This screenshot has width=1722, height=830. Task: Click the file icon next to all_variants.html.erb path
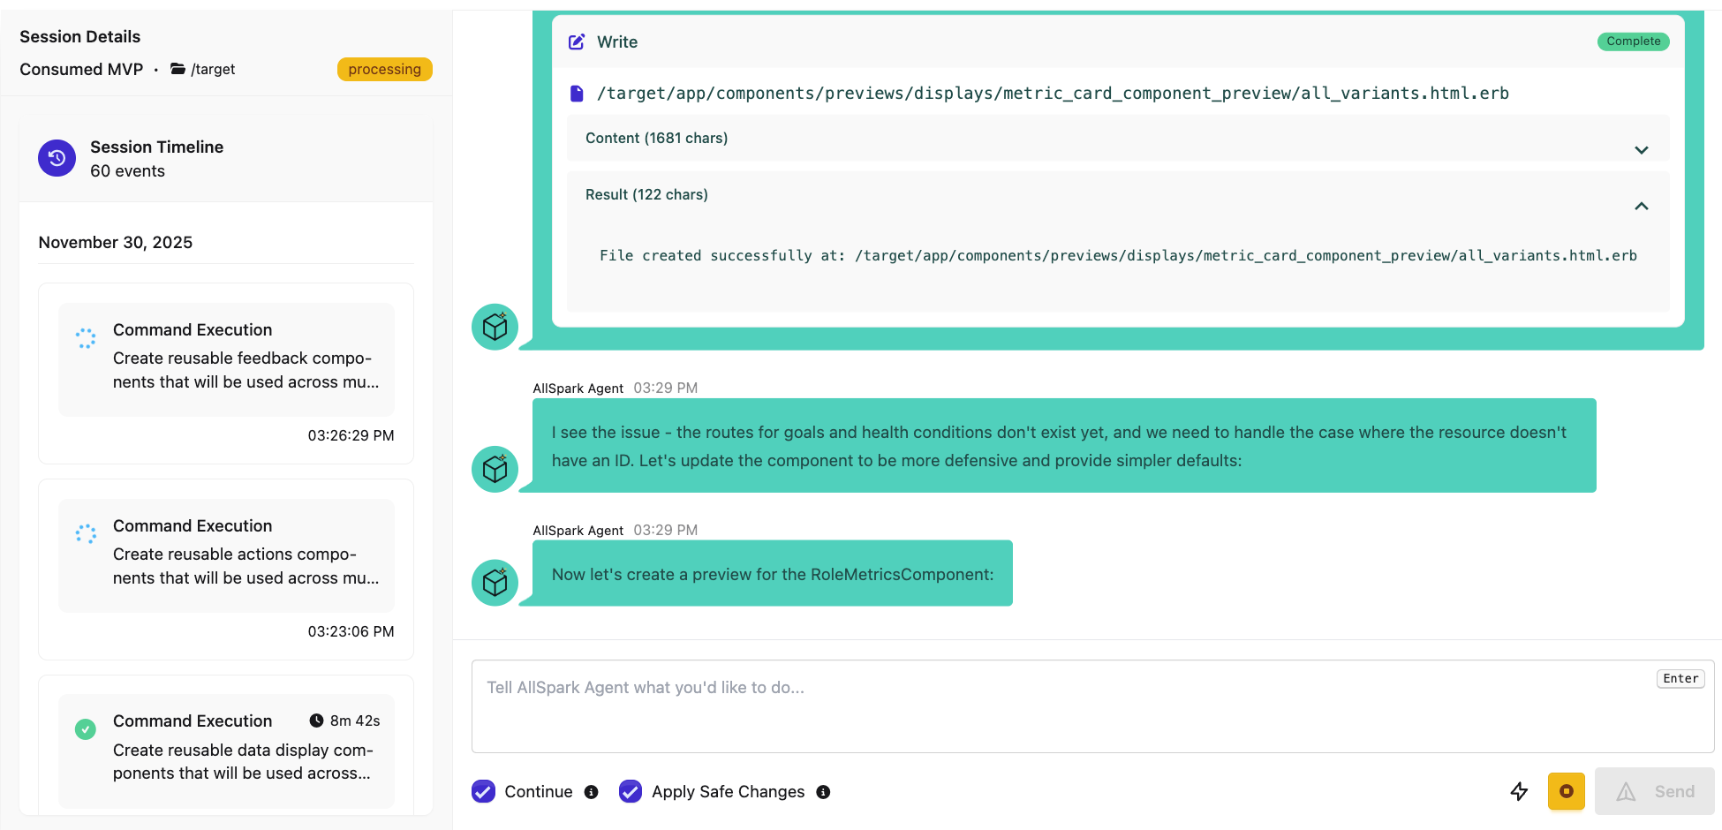(x=578, y=93)
